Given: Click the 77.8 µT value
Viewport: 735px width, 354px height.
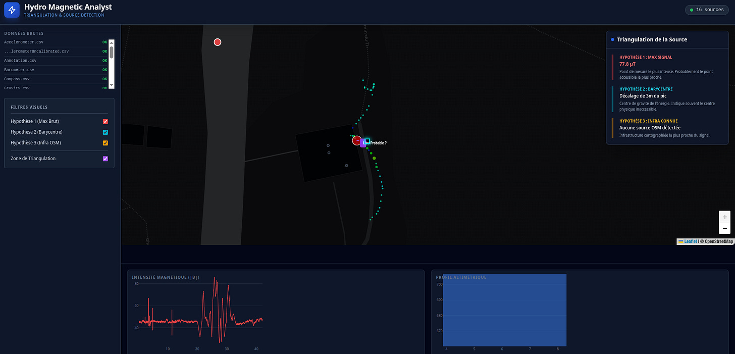Looking at the screenshot, I should (x=627, y=64).
